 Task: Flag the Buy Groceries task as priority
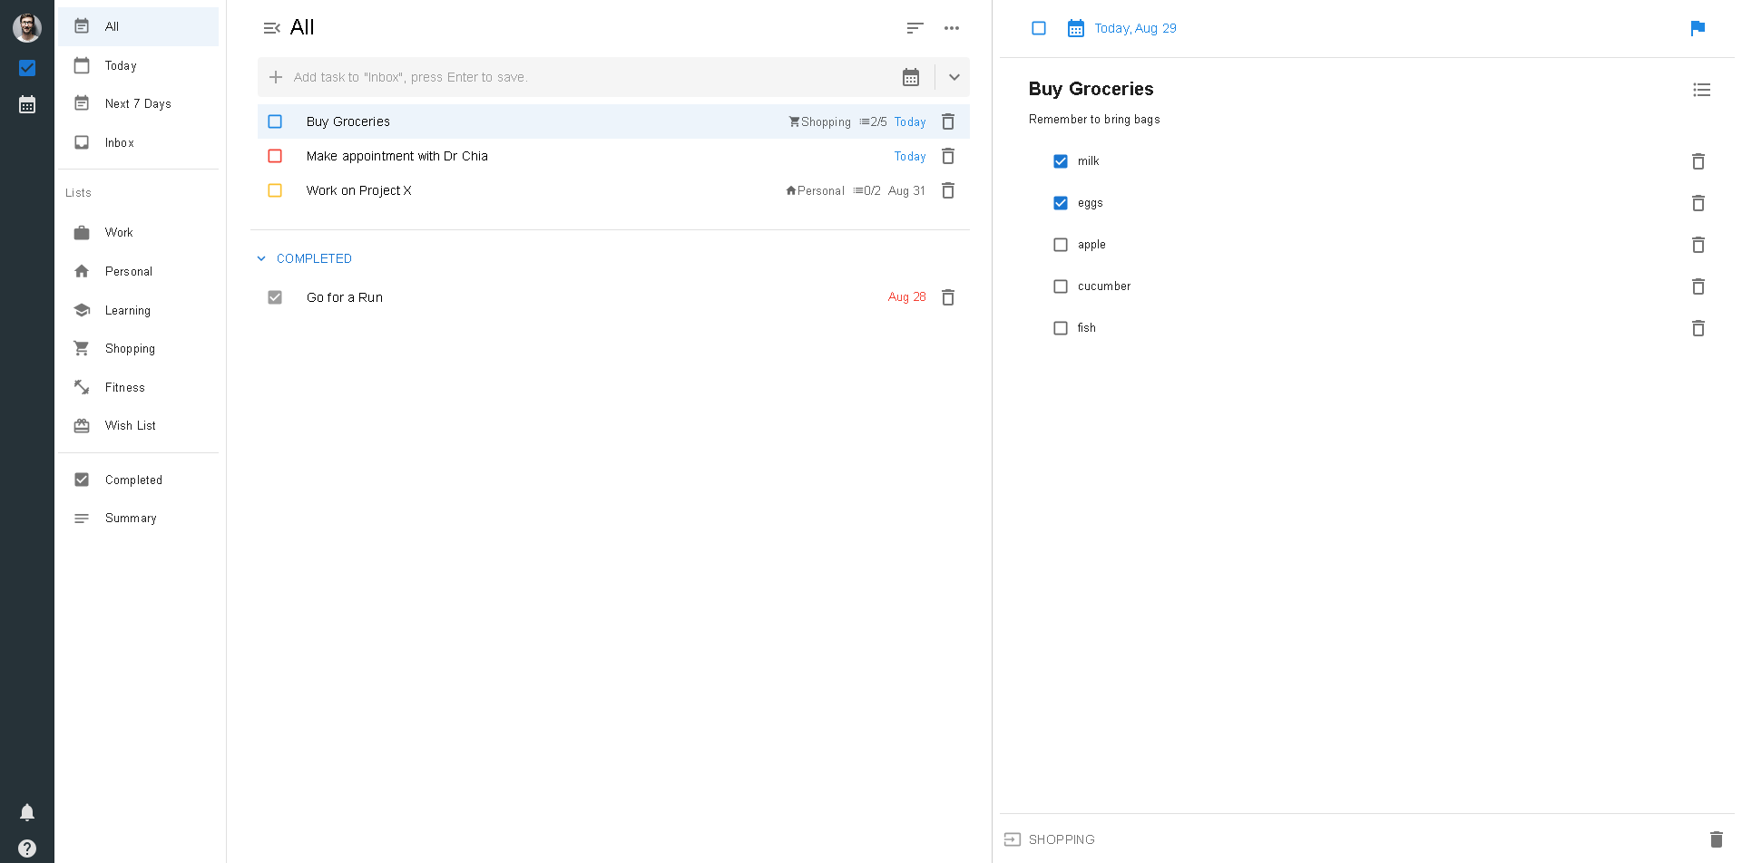click(1698, 28)
